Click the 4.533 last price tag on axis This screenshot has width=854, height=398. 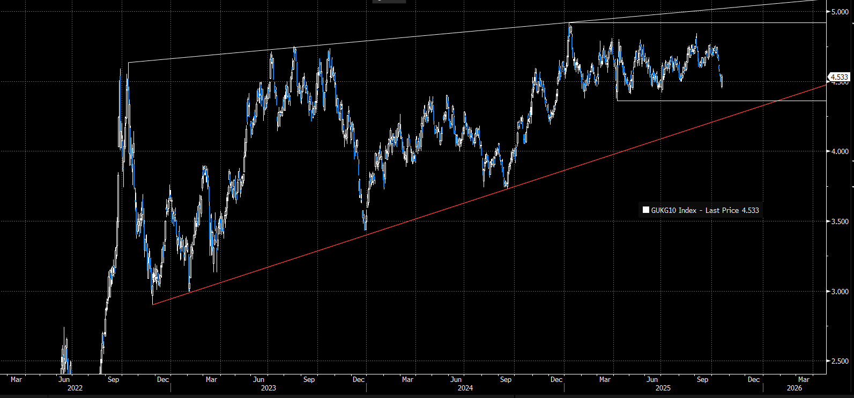(839, 77)
